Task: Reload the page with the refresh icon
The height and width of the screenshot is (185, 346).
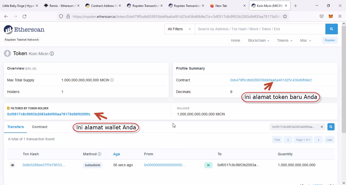Action: tap(24, 16)
